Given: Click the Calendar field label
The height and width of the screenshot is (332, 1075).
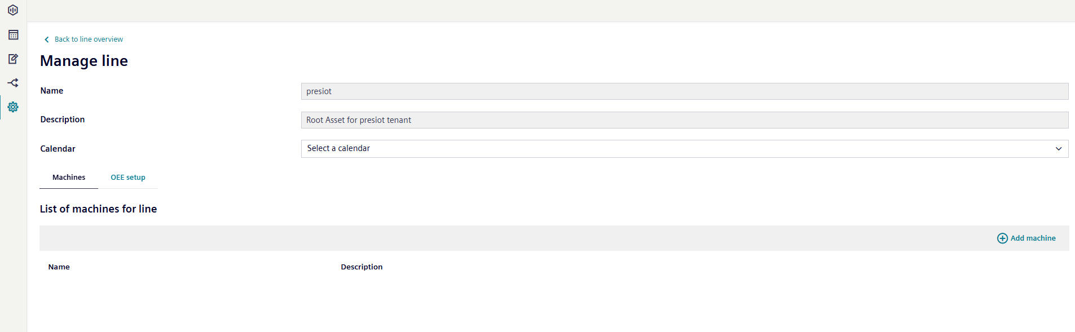Looking at the screenshot, I should [58, 149].
